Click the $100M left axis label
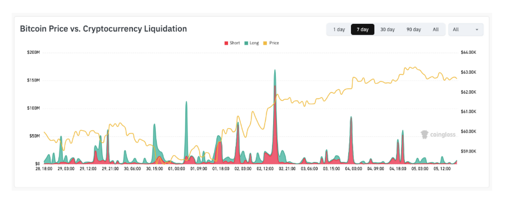510x204 pixels. click(33, 108)
